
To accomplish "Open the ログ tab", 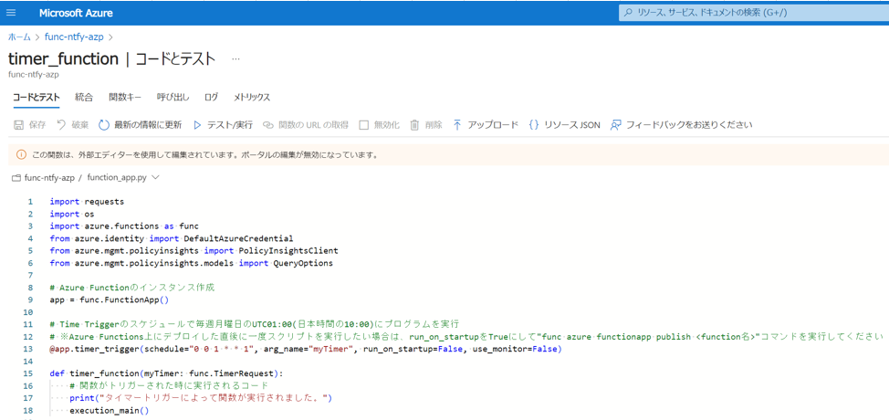I will tap(211, 98).
